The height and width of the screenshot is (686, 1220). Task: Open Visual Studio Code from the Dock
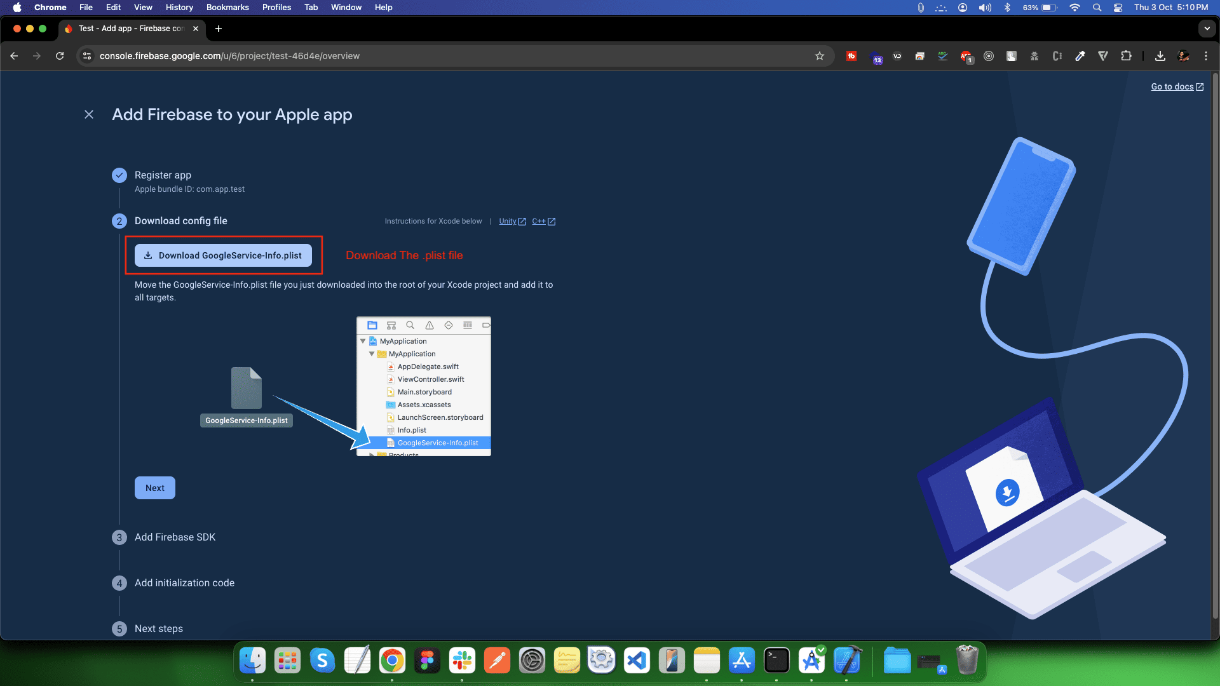coord(637,661)
